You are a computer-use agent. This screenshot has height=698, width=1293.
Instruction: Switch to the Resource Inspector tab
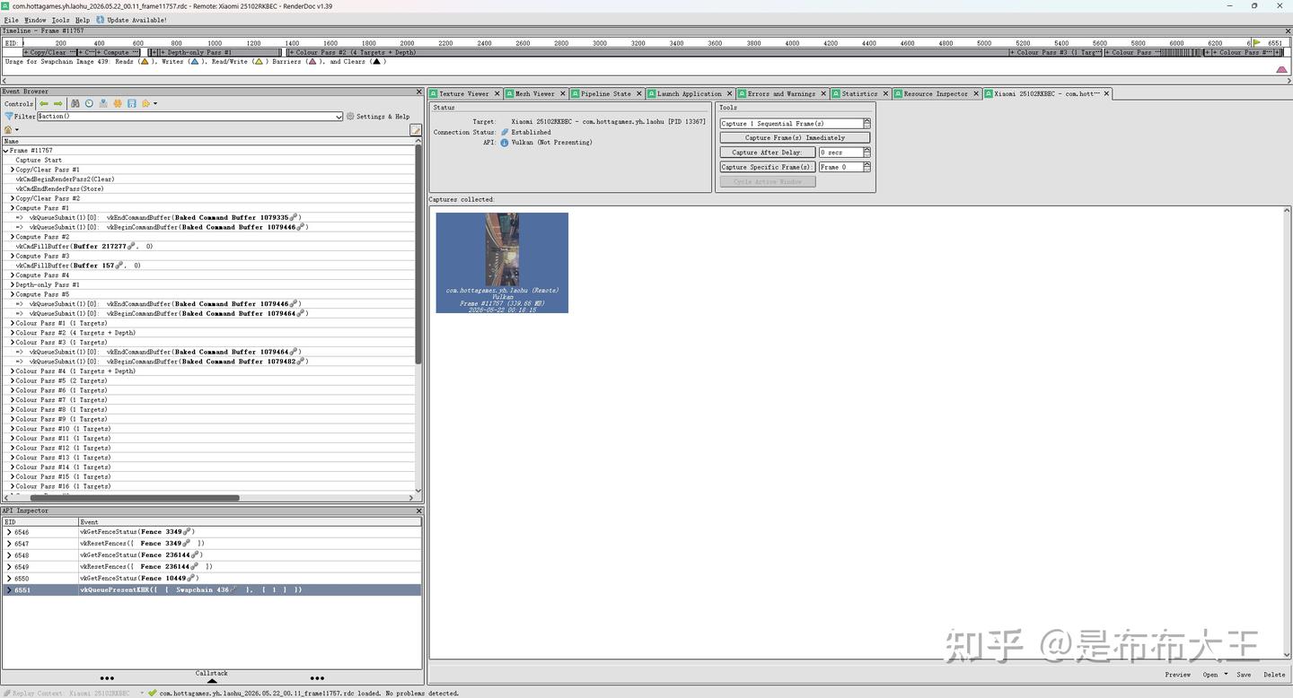(x=936, y=93)
